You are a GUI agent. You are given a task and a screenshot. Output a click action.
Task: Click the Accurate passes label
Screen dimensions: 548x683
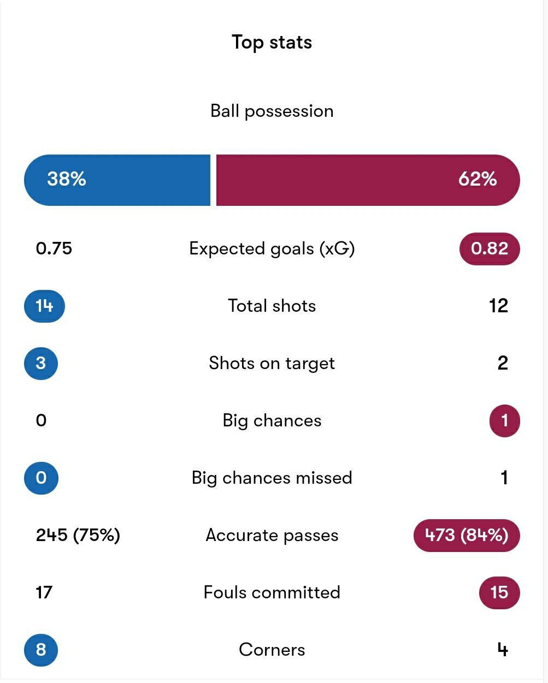[x=272, y=536]
